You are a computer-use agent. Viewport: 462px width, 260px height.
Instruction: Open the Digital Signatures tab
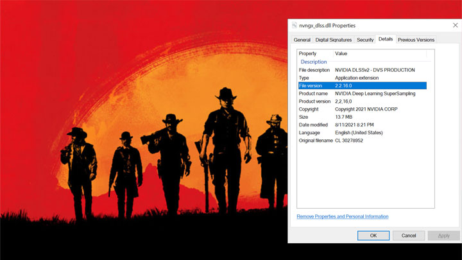point(334,40)
